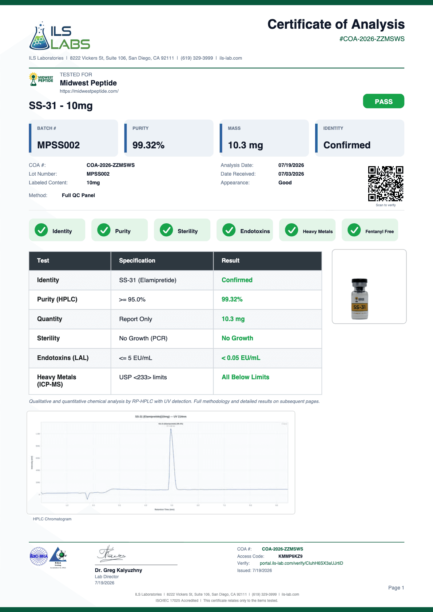The image size is (433, 612).
Task: Click the Certificate of Analysis title
Action: (336, 24)
